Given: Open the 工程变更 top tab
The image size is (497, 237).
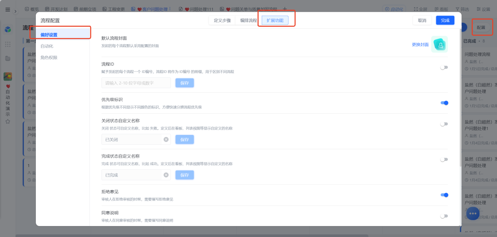Looking at the screenshot, I should tap(114, 9).
